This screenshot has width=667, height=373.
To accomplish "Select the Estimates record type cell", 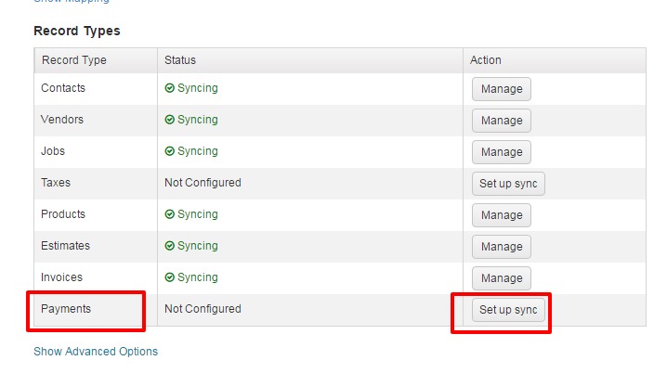I will pyautogui.click(x=96, y=247).
